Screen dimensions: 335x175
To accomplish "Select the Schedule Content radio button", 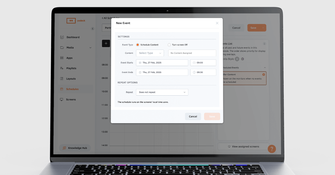I will coord(138,45).
